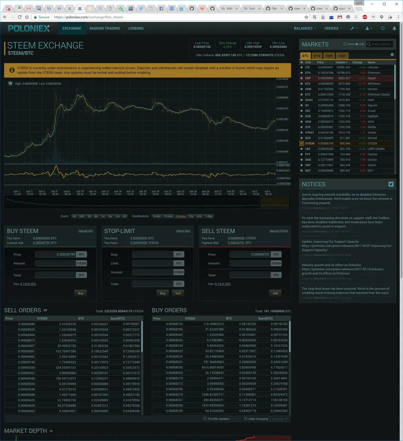
Task: Focus the markets Filter search field
Action: [379, 44]
